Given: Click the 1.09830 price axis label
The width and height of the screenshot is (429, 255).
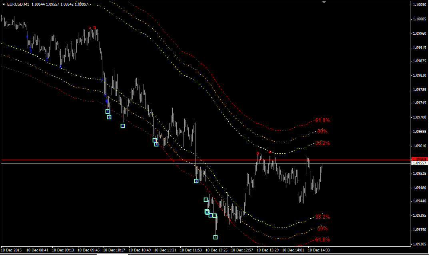Looking at the screenshot, I should tap(419, 75).
